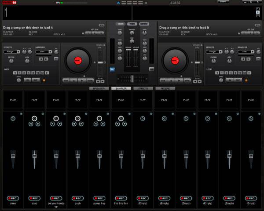Viewport: 264px width, 211px height.
Task: Toggle the right deck PFL headphone button
Action: [x=151, y=69]
